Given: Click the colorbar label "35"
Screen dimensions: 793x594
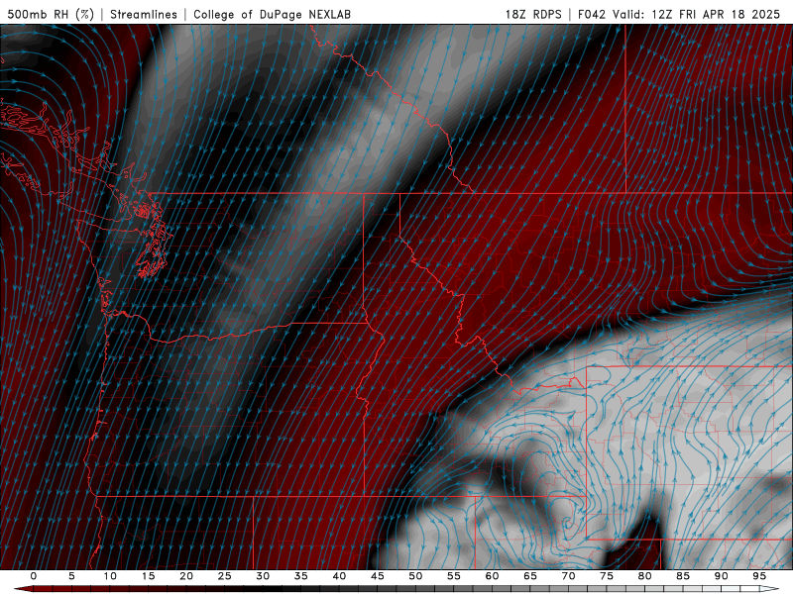Looking at the screenshot, I should (301, 576).
